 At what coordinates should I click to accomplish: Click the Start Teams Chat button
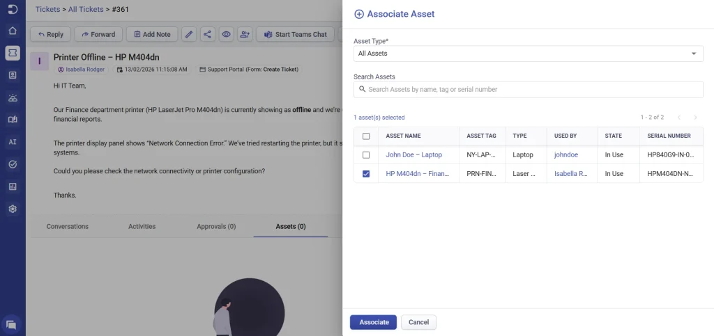295,35
